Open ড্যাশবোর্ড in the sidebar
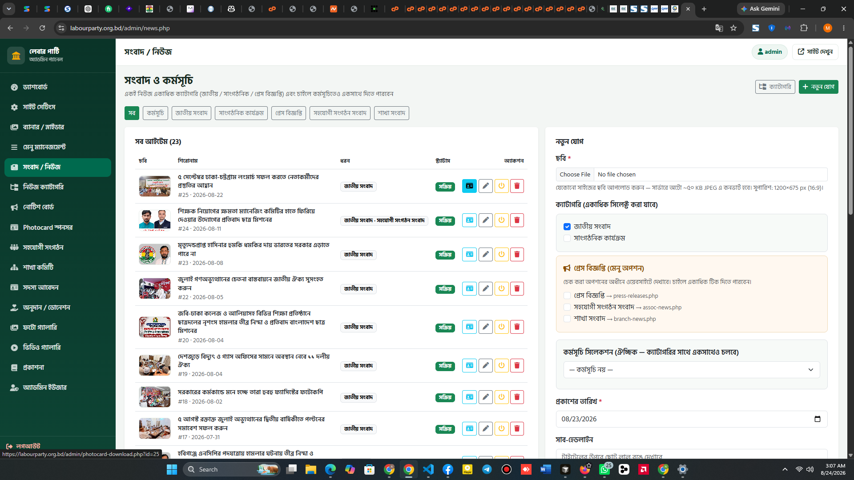Screen dimensions: 854x480 pos(58,87)
